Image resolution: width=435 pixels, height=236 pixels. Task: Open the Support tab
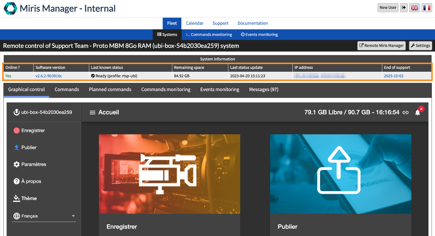click(220, 23)
